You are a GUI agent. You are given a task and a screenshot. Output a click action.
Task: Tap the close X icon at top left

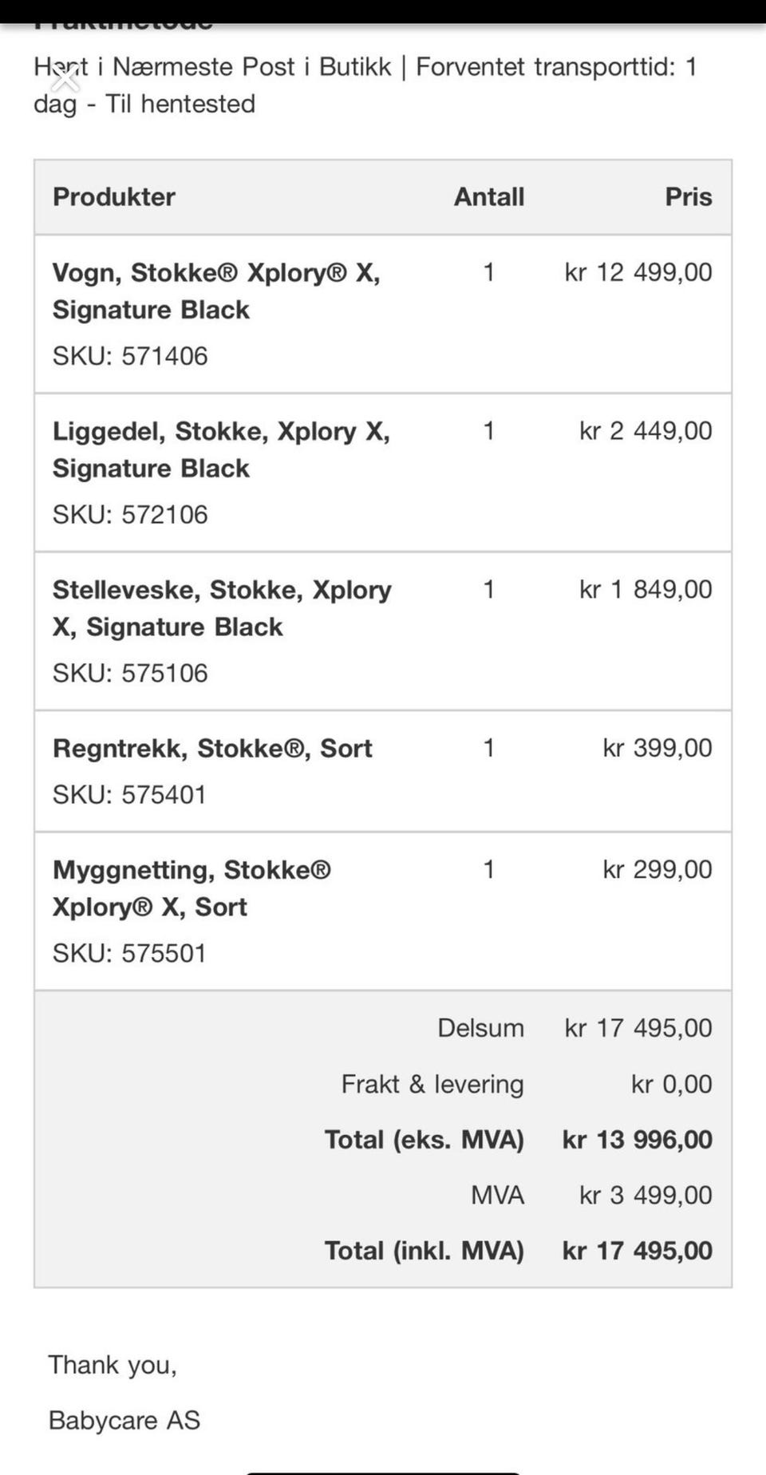(x=65, y=78)
